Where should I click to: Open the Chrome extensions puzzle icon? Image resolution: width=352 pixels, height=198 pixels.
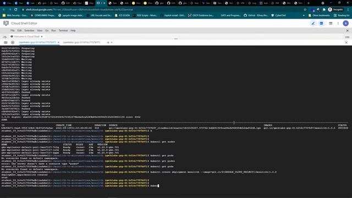pos(324,10)
